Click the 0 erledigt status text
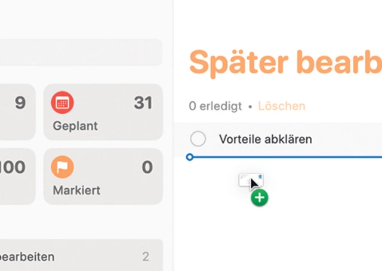This screenshot has height=271, width=382. 215,107
